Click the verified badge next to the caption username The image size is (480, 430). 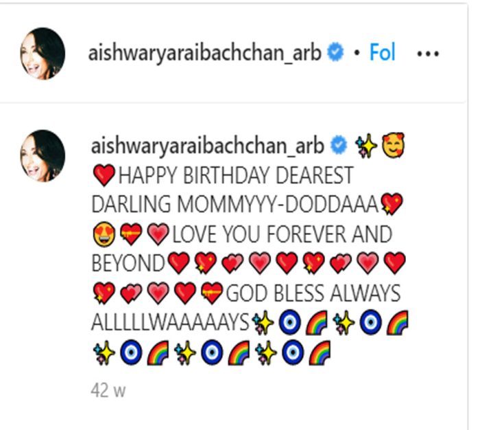(339, 145)
